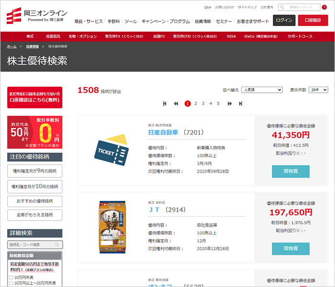Click the red 口座開設 button

(313, 20)
